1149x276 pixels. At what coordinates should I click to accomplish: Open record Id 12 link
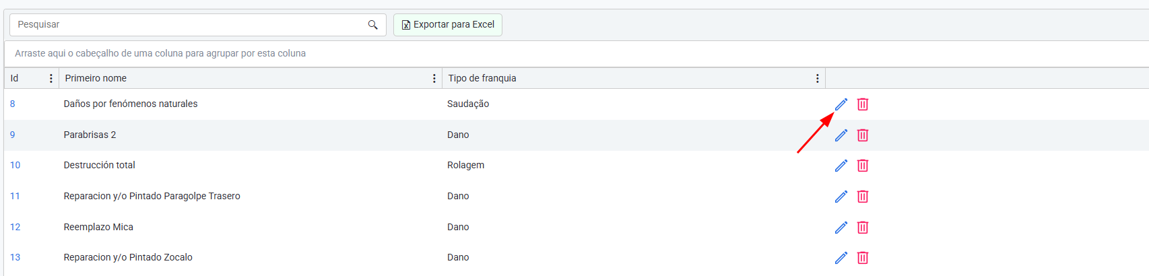coord(15,228)
